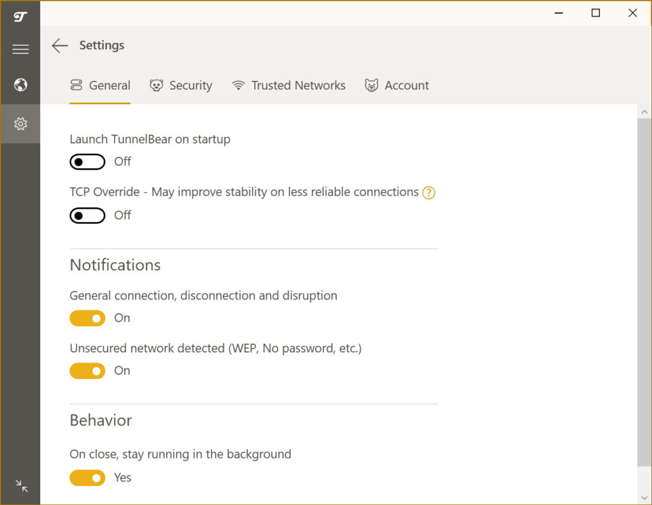Click 'Launch TunnelBear on startup' label

pyautogui.click(x=150, y=139)
